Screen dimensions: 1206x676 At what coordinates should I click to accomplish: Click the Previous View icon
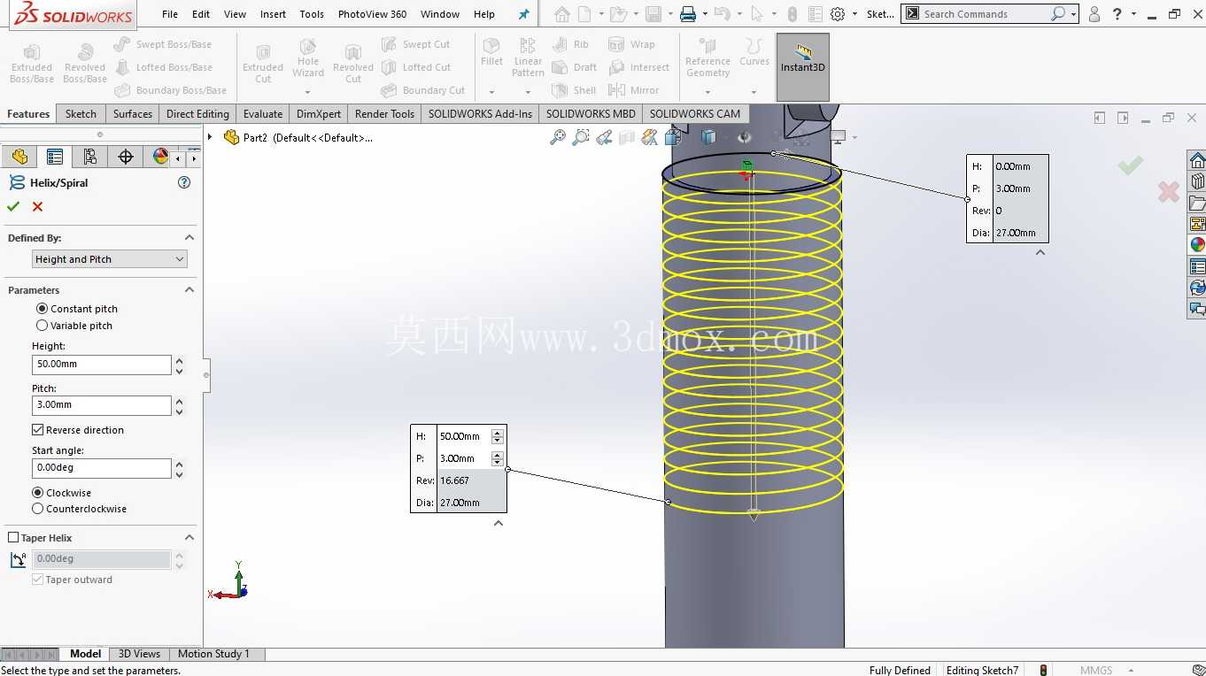[604, 137]
